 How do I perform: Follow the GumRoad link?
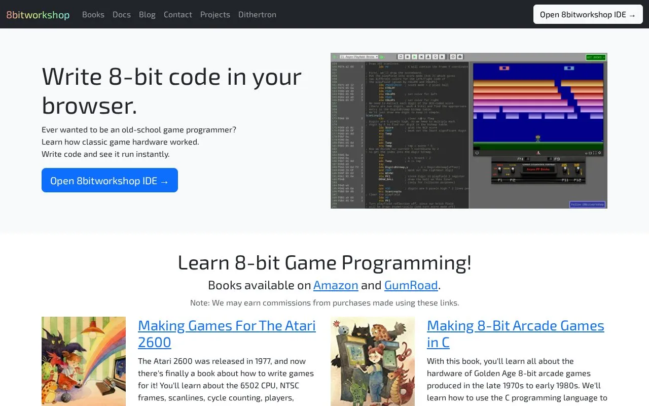tap(411, 285)
